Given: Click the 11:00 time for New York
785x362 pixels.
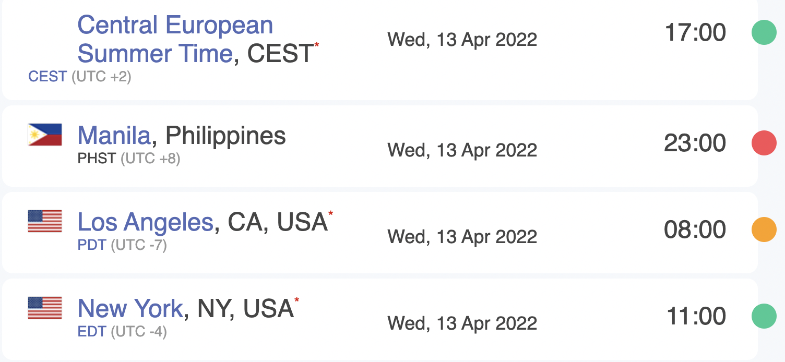Looking at the screenshot, I should [x=696, y=317].
